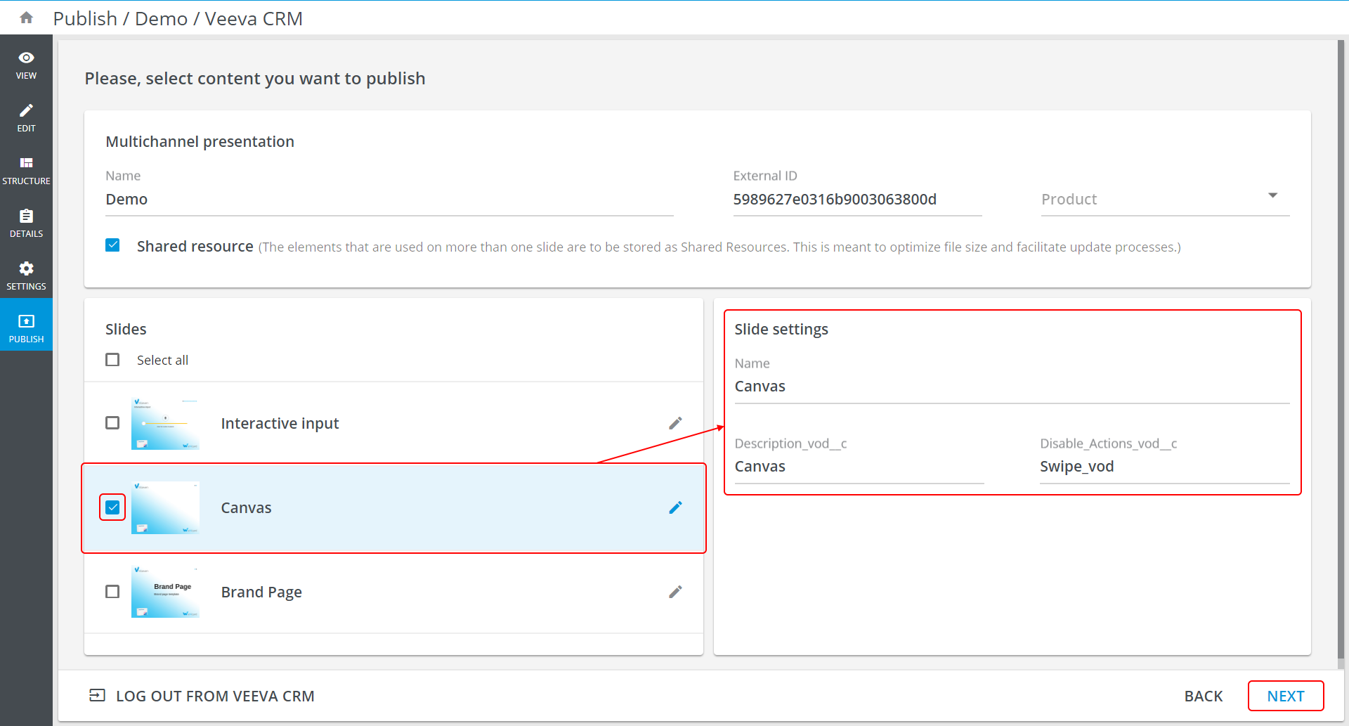Open the Disable_Actions_vod__c Swipe_vod field

point(1164,467)
